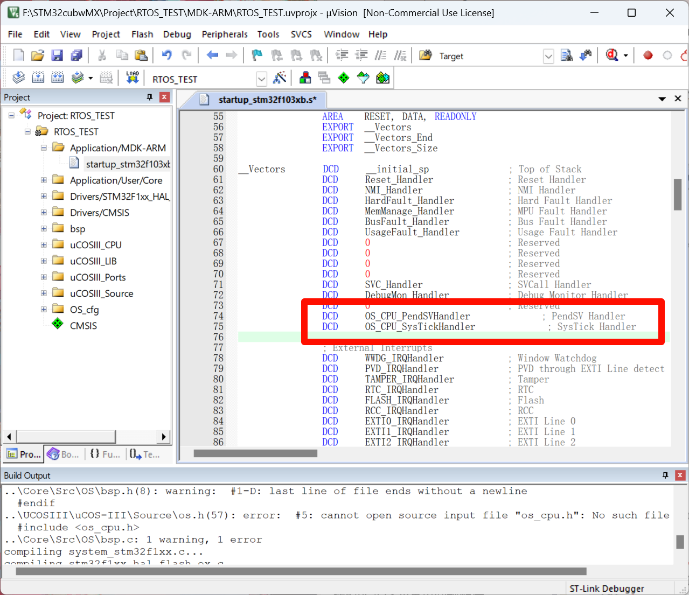The width and height of the screenshot is (689, 595).
Task: Click the Start/Stop Debug Session icon
Action: tap(612, 55)
